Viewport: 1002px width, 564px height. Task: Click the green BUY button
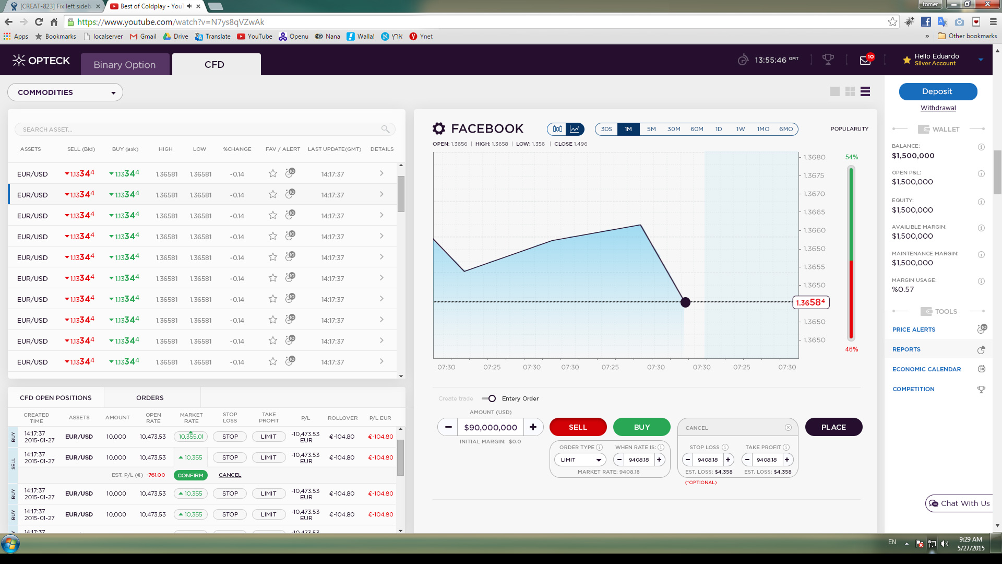(641, 427)
